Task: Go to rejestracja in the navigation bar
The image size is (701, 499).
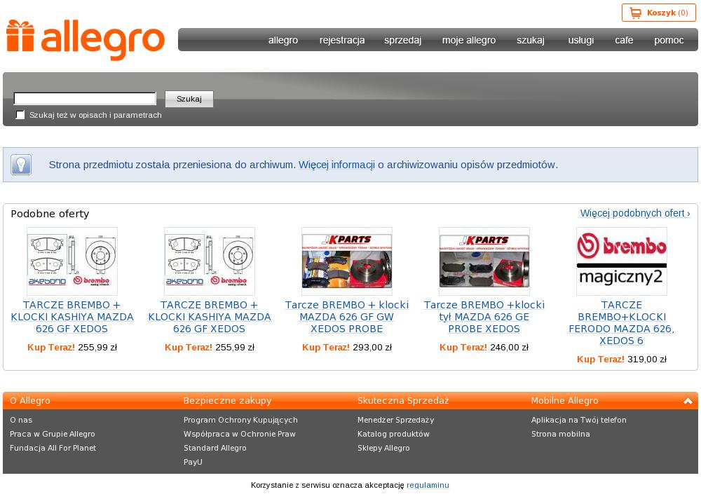Action: click(342, 40)
